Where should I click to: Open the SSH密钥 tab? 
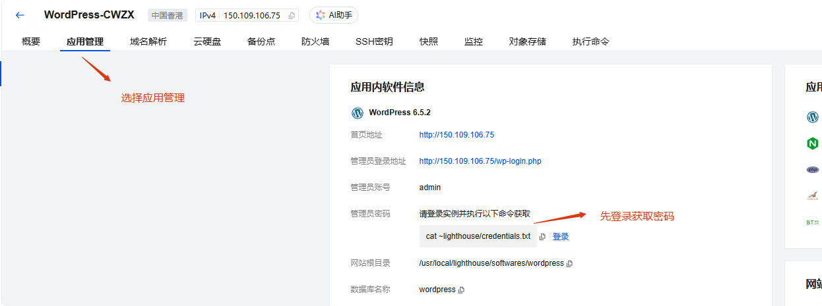(374, 41)
